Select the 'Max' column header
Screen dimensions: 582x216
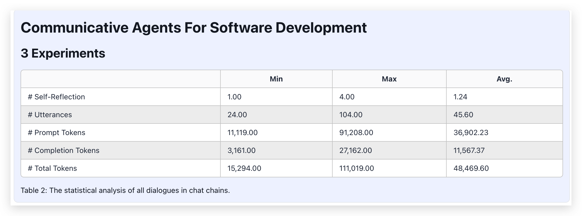click(x=389, y=79)
